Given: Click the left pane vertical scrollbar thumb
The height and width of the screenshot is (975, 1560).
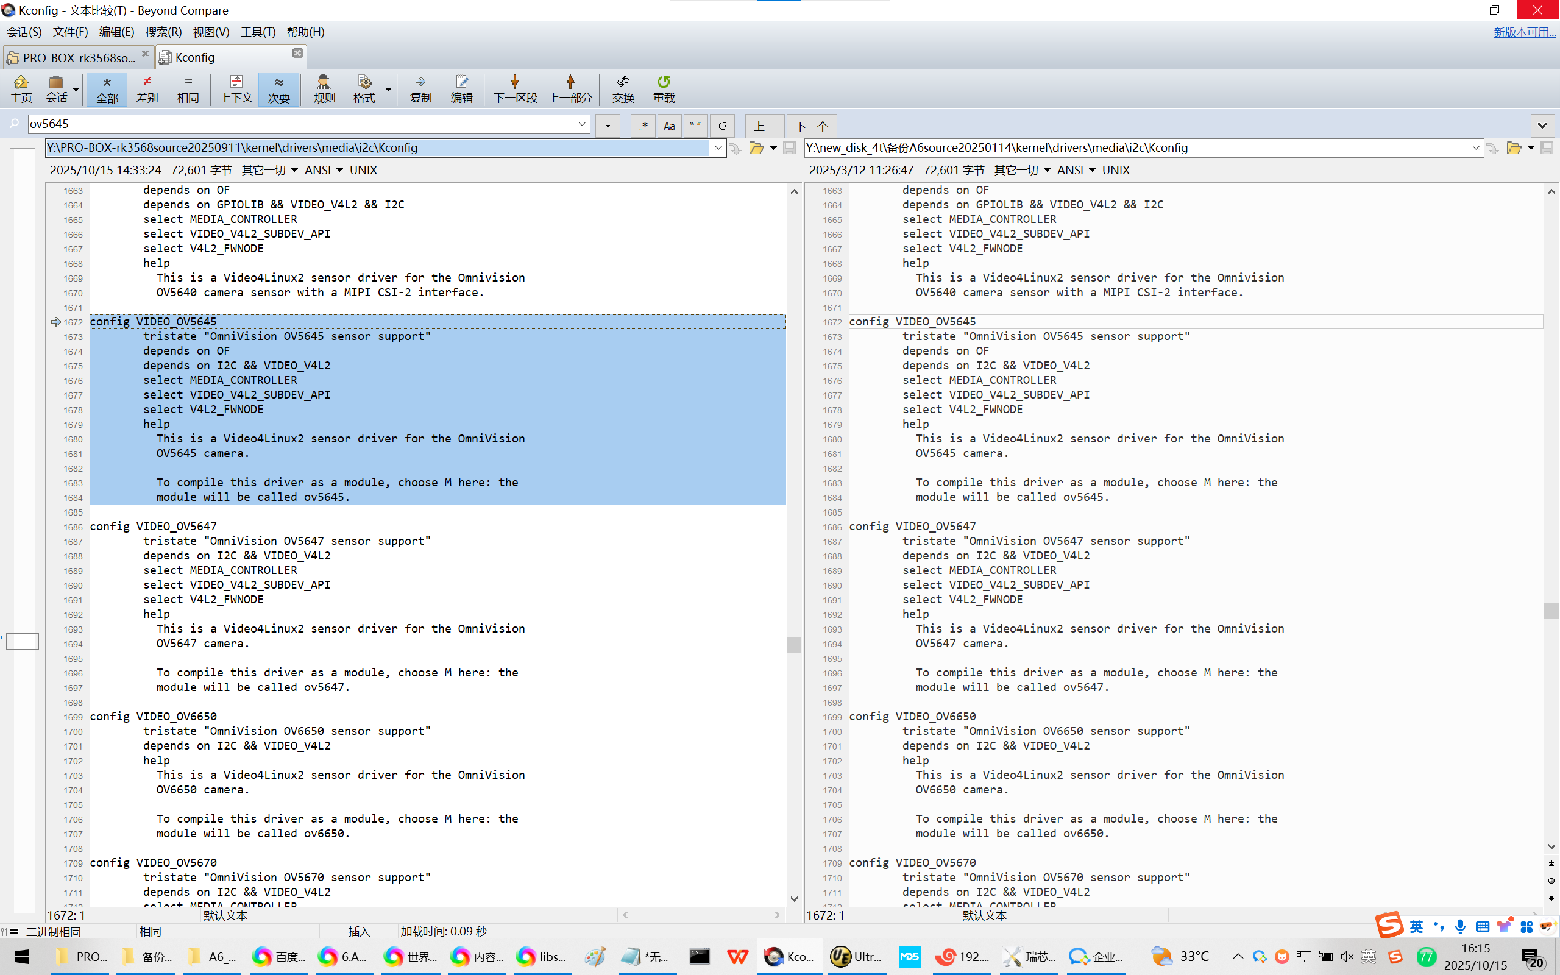Looking at the screenshot, I should click(x=793, y=643).
